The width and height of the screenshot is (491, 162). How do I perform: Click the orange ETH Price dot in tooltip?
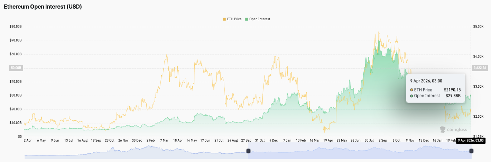click(411, 90)
